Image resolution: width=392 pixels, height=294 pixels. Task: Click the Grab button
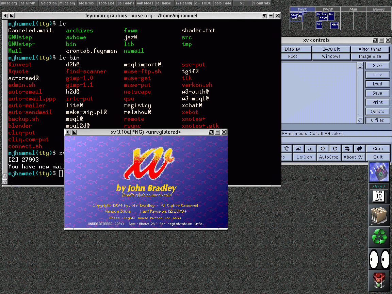(378, 148)
